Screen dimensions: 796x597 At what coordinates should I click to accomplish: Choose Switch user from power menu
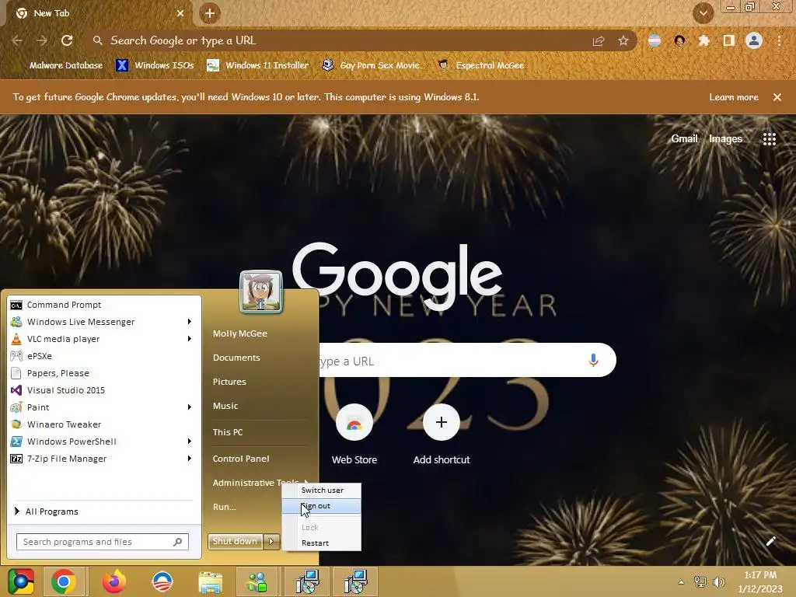pyautogui.click(x=321, y=491)
